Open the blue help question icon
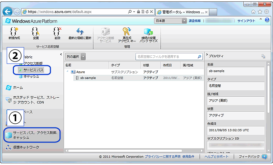 point(267,20)
